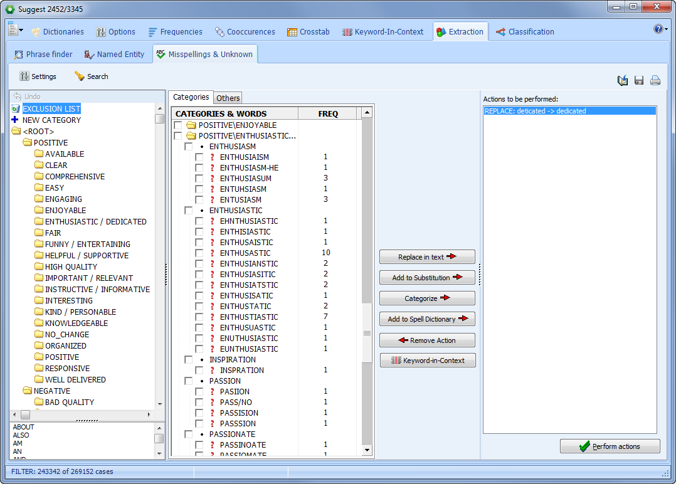Click the export icon beside save
676x484 pixels.
pyautogui.click(x=623, y=80)
